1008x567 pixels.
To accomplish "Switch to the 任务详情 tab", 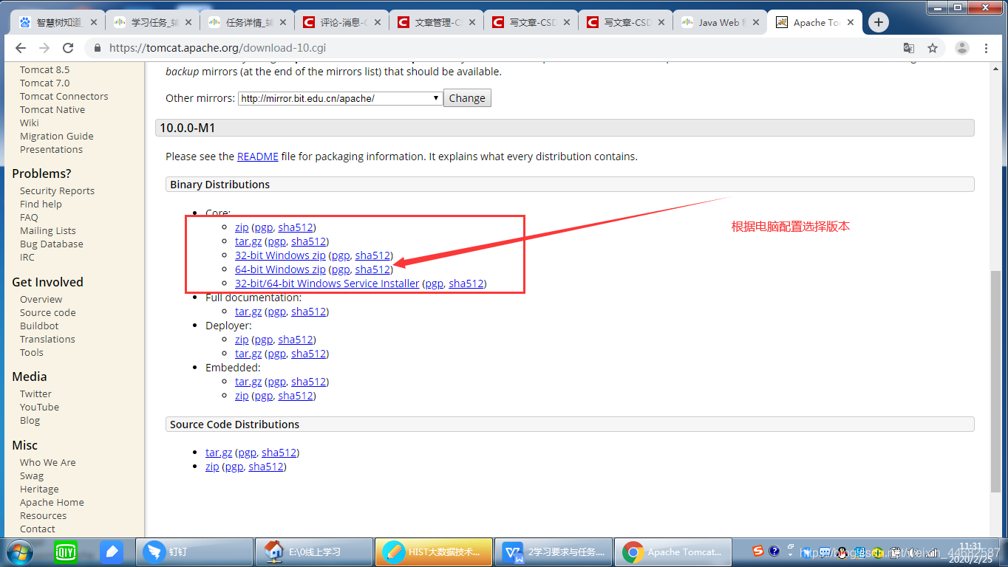I will 246,22.
